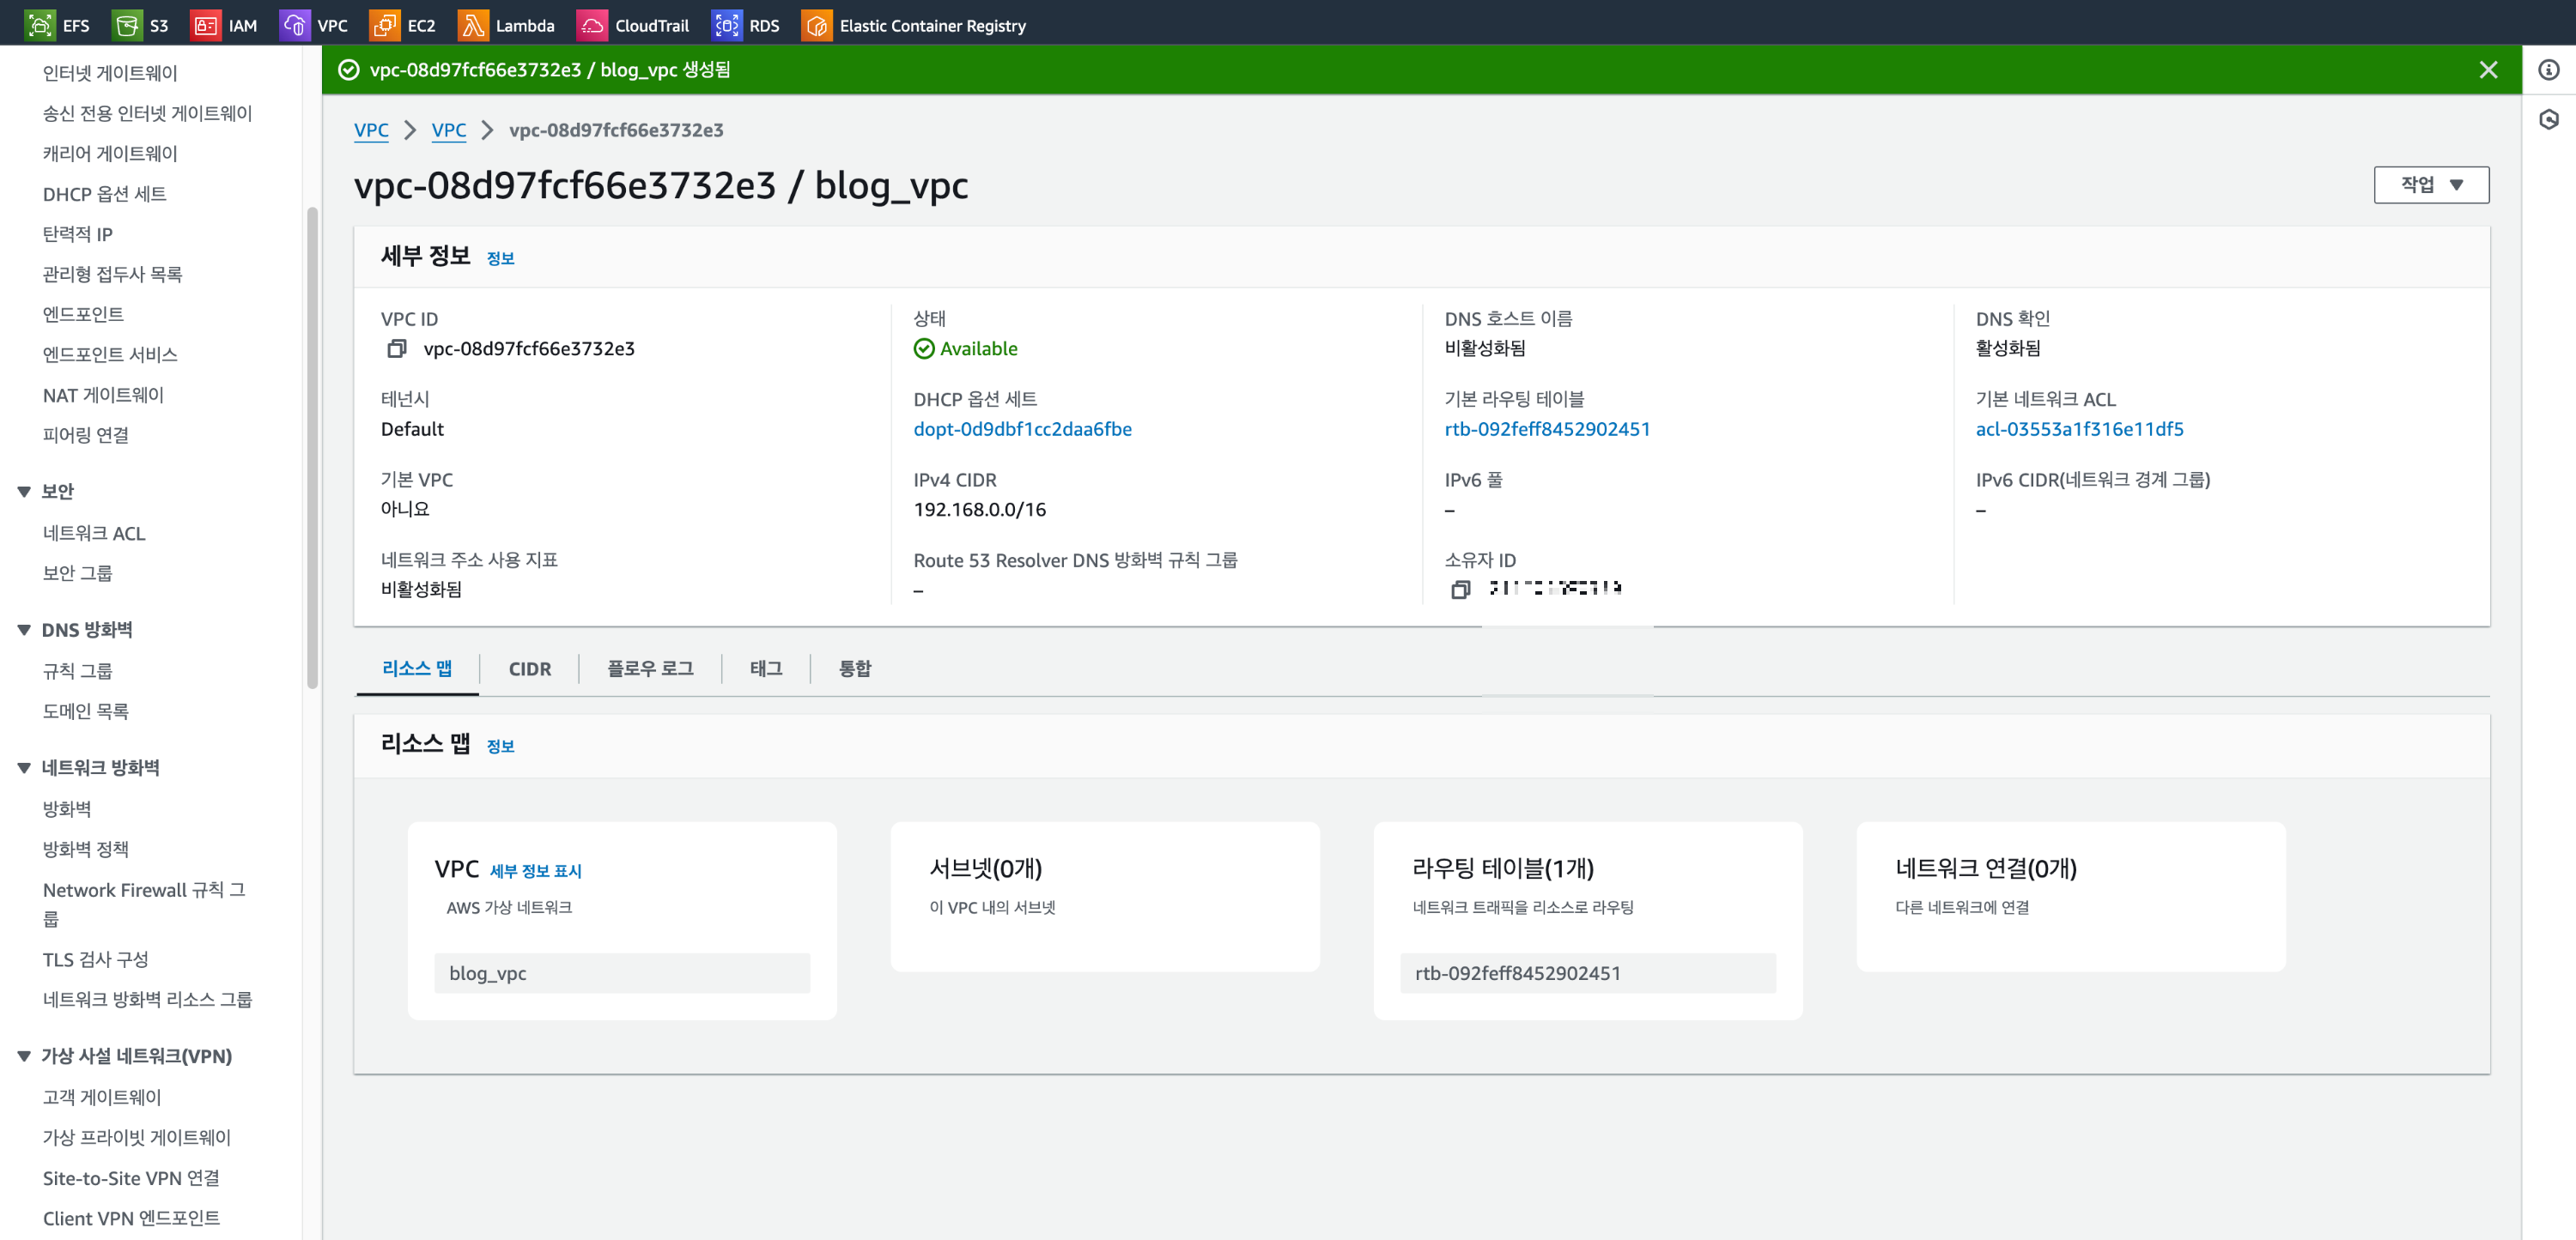Open the info panel icon on right edge

[x=2548, y=70]
